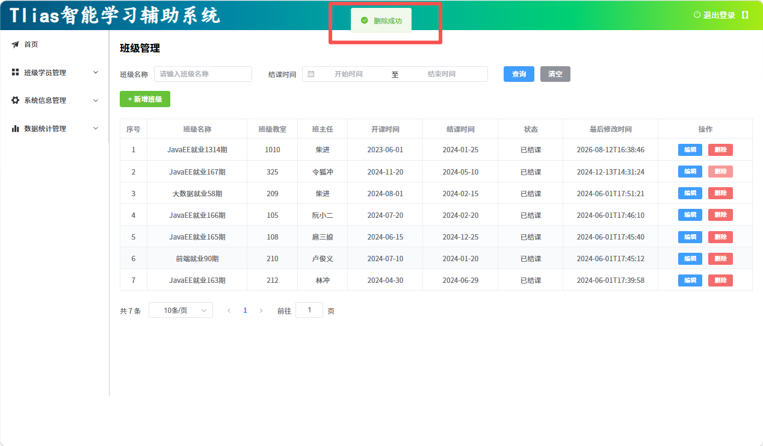This screenshot has height=446, width=763.
Task: Click the 班级管理 page heading
Action: tap(140, 49)
